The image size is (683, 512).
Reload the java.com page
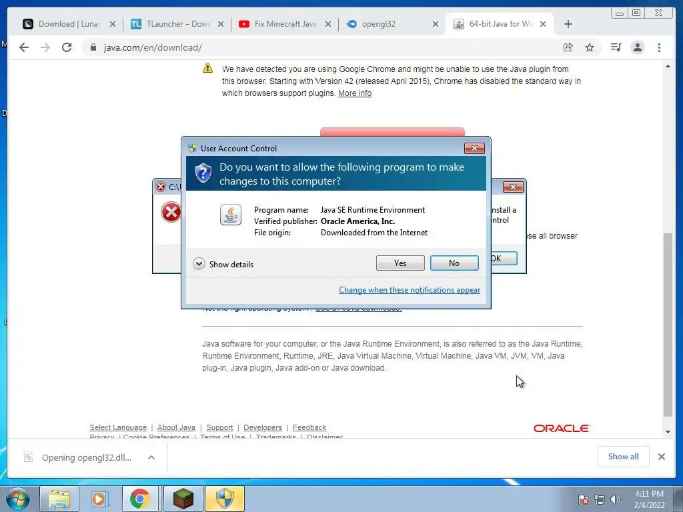tap(67, 47)
